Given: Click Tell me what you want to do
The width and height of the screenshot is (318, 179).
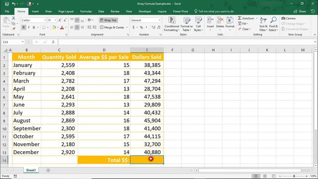Looking at the screenshot, I should pos(214,11).
